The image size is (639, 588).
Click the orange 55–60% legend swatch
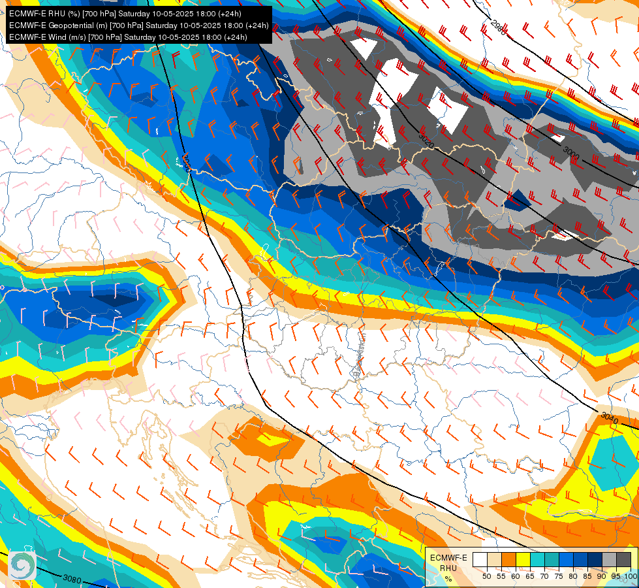coord(508,559)
